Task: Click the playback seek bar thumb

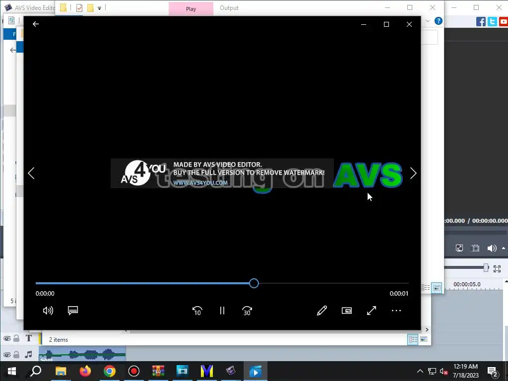Action: coord(254,283)
